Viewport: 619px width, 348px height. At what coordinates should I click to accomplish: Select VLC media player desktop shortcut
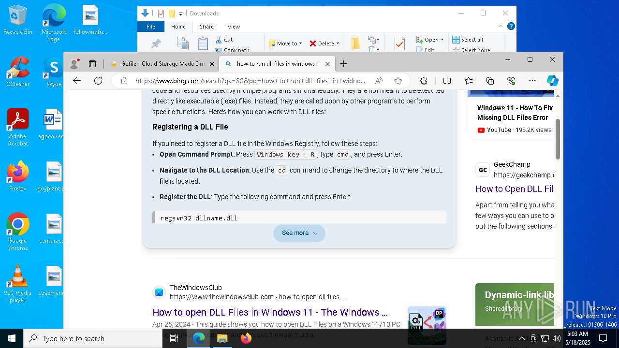18,284
